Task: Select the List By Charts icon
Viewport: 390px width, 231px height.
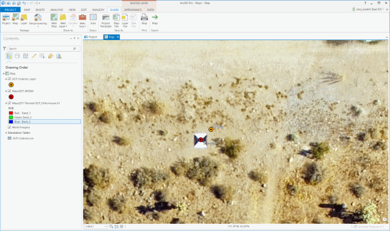Action: [x=58, y=56]
